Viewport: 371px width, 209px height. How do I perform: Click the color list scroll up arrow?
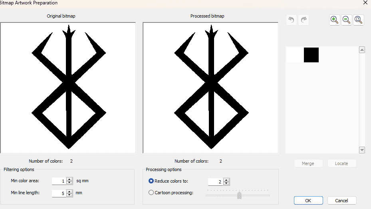pyautogui.click(x=362, y=50)
